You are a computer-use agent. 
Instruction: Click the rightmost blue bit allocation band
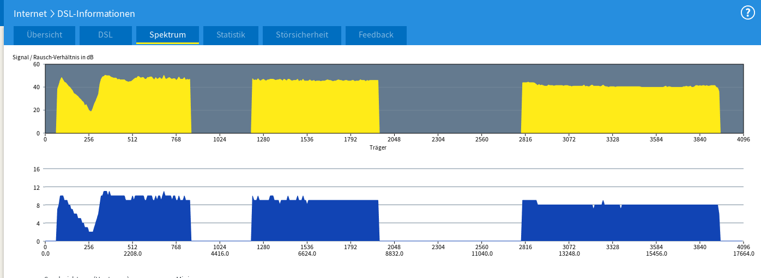click(x=620, y=224)
